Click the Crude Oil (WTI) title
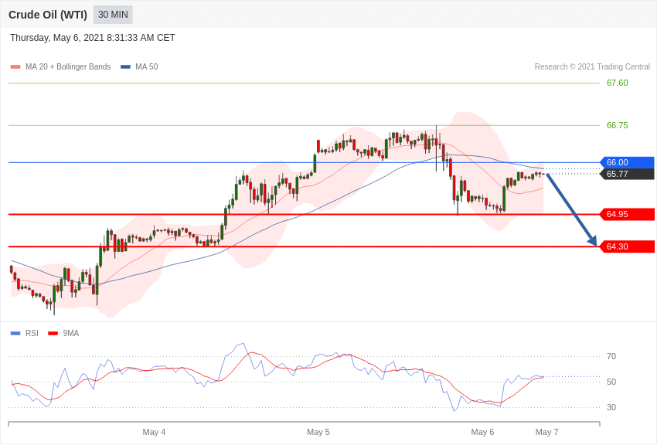 48,15
